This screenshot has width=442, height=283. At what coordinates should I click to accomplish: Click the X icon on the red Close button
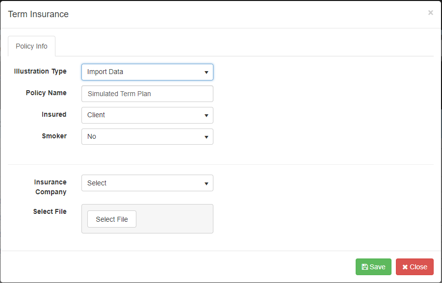[x=405, y=267]
